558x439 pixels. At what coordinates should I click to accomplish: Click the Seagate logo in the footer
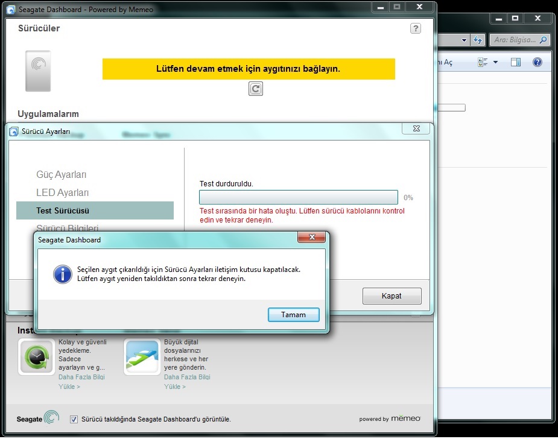(x=38, y=418)
